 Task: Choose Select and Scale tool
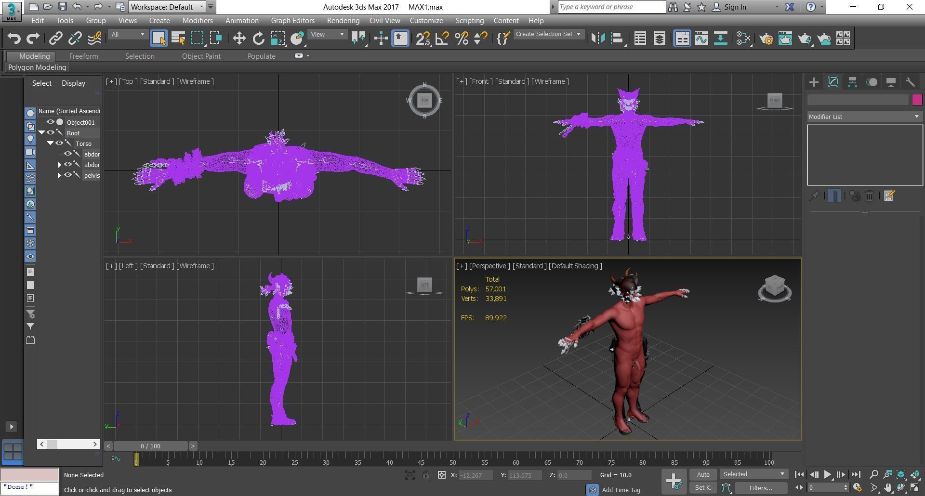point(277,39)
